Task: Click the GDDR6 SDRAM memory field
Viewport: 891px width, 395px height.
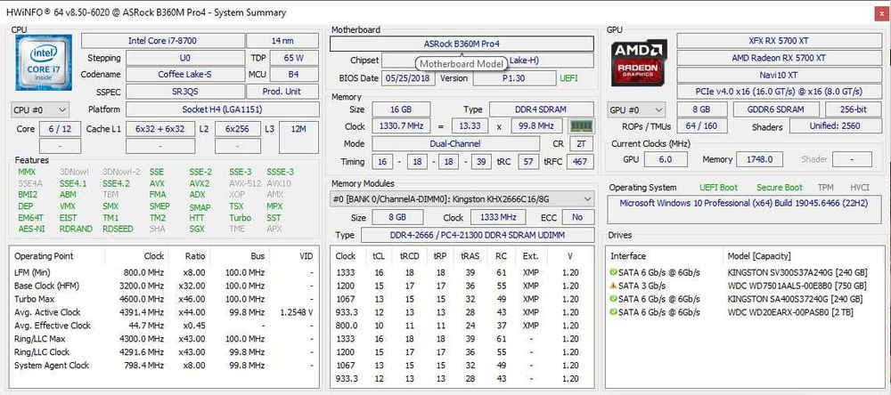Action: click(776, 109)
